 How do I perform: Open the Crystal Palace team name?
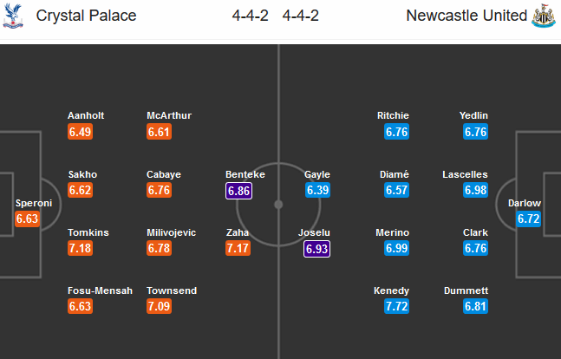click(87, 16)
